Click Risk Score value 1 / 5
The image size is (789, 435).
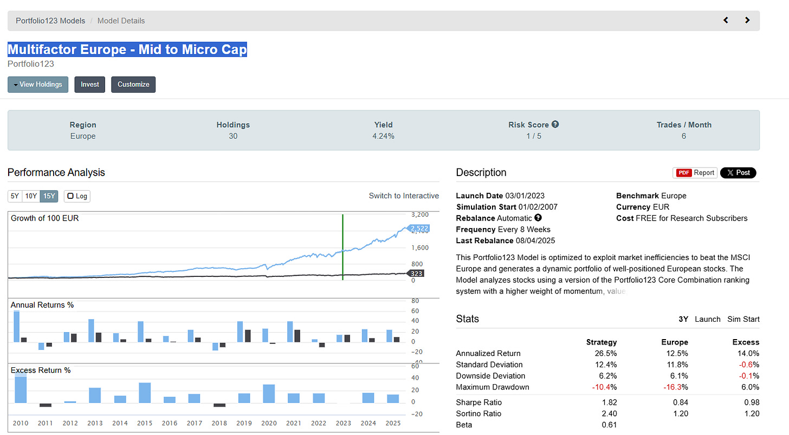[x=534, y=136]
